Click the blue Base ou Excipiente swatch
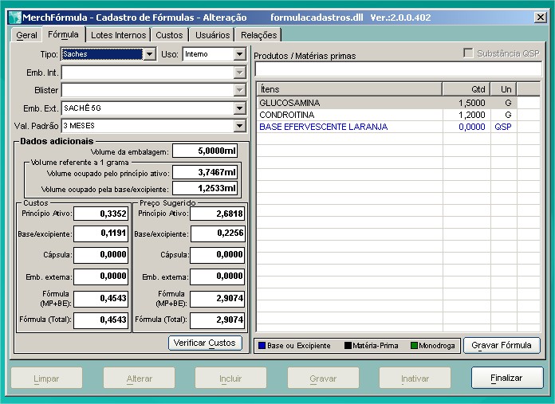This screenshot has height=404, width=555. pos(260,346)
